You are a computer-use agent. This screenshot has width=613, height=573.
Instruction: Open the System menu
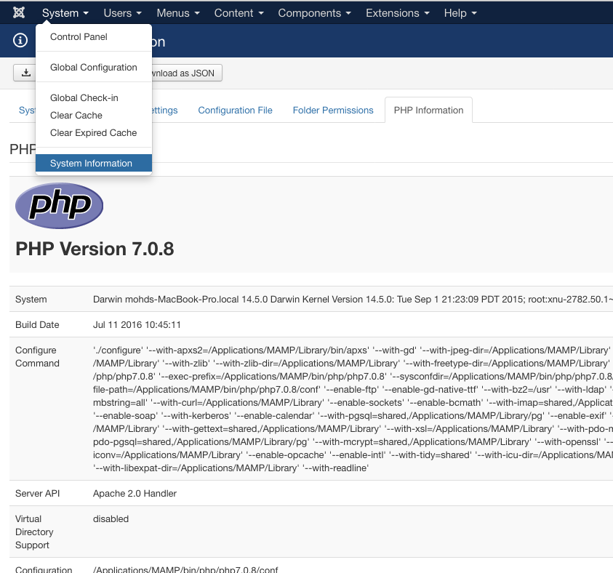[x=65, y=13]
